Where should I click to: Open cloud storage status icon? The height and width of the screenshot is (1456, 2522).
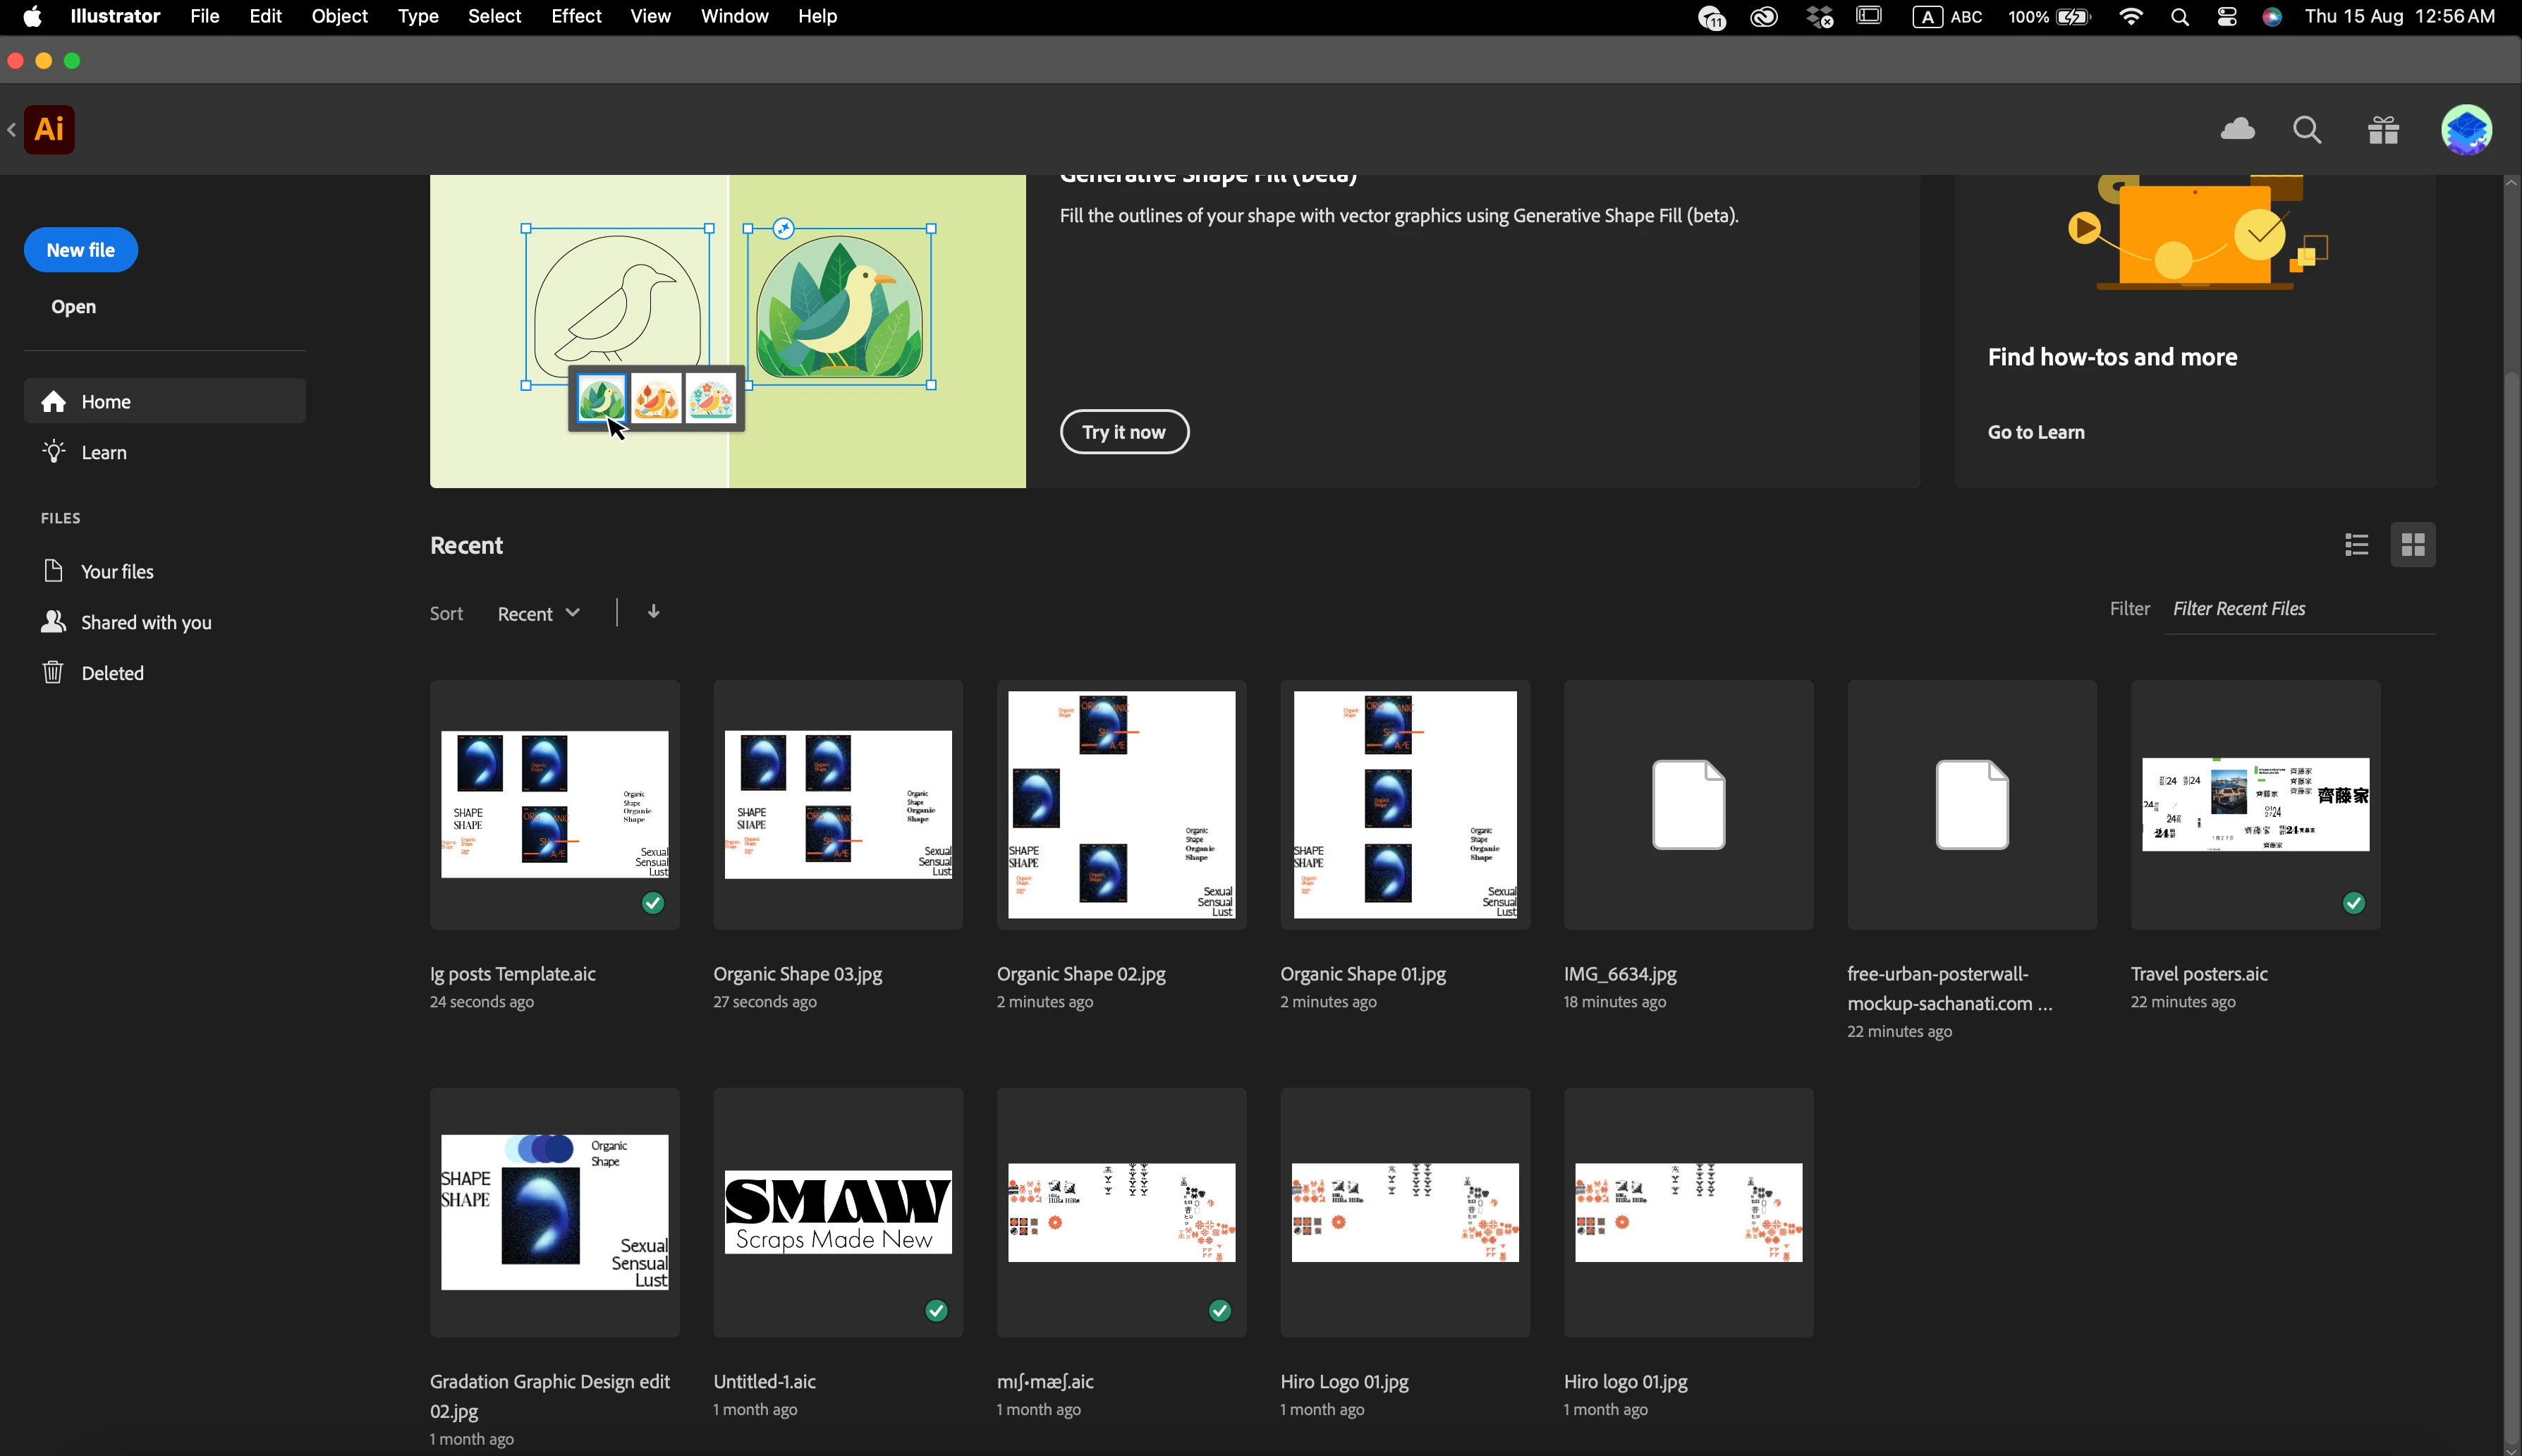click(2237, 129)
